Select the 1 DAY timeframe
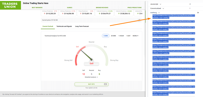 point(128,36)
